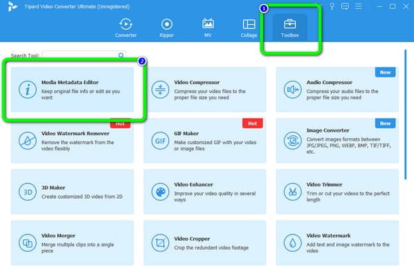414x267 pixels.
Task: Click the search magnifier icon
Action: click(x=121, y=55)
